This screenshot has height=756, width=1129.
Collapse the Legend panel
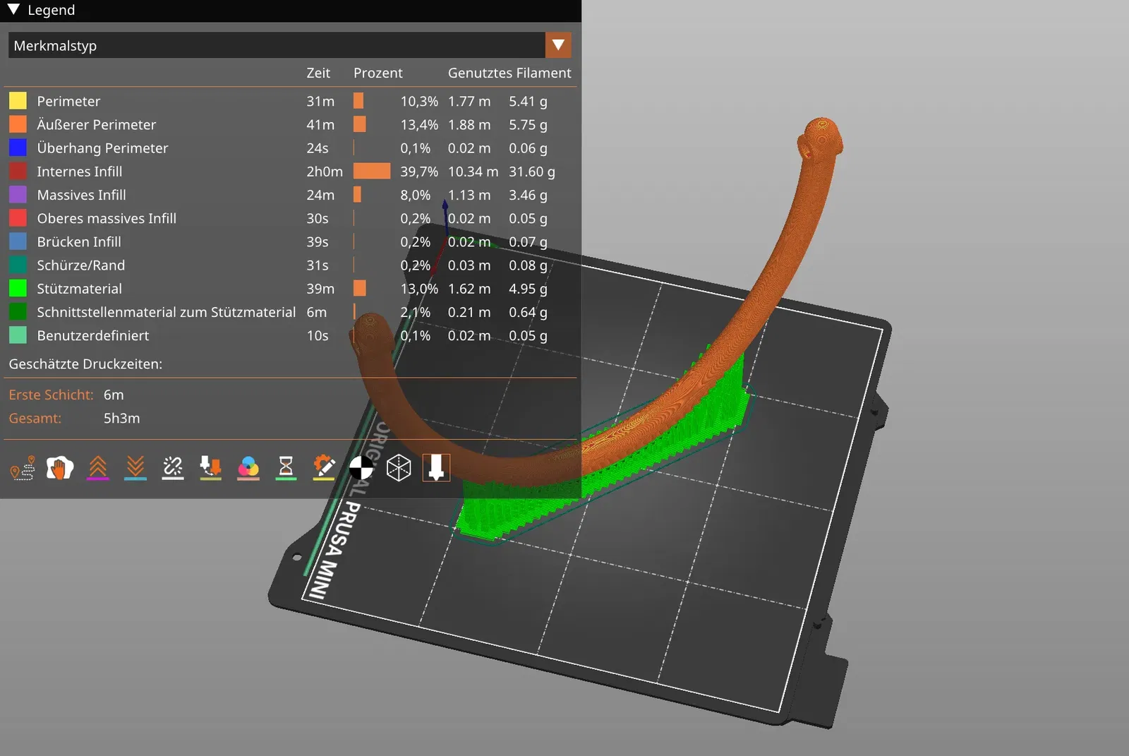pos(13,10)
